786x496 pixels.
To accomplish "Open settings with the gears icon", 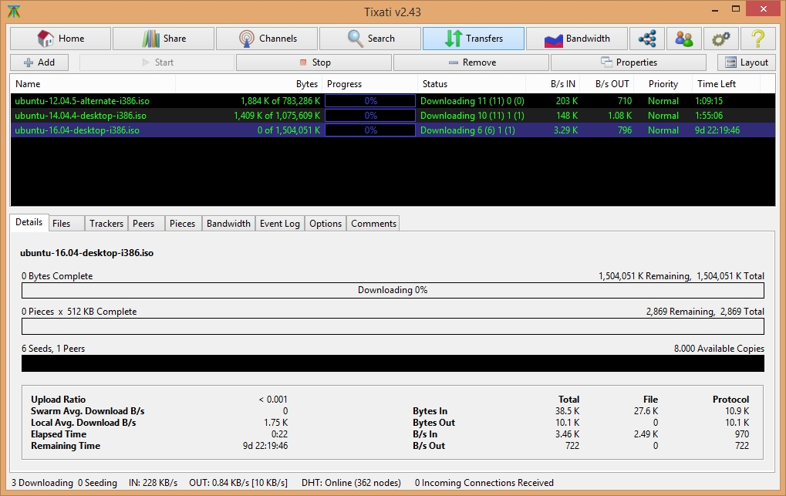I will click(721, 39).
